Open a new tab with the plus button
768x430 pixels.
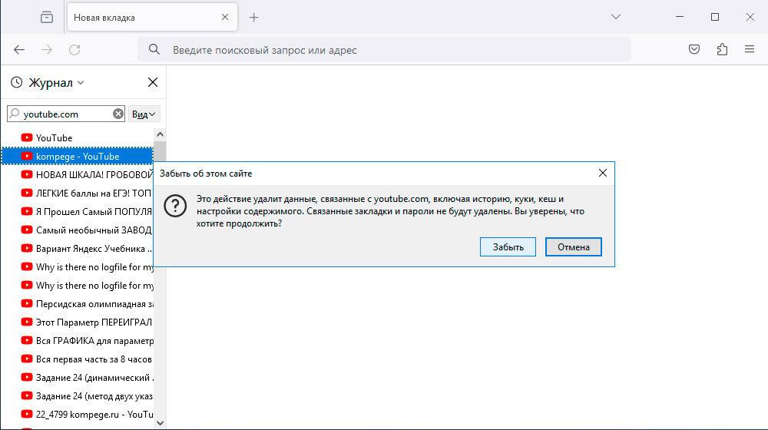point(253,18)
